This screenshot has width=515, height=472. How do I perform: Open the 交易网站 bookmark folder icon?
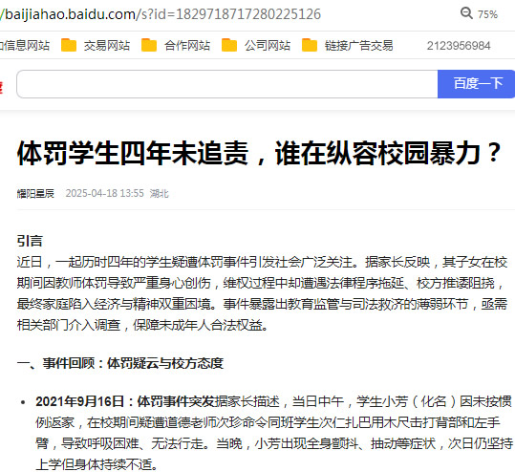pos(69,45)
